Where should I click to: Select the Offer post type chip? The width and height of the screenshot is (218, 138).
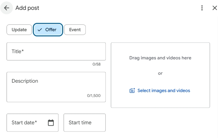pyautogui.click(x=48, y=30)
